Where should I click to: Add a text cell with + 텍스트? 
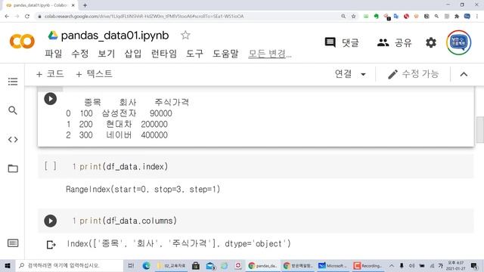[x=94, y=74]
